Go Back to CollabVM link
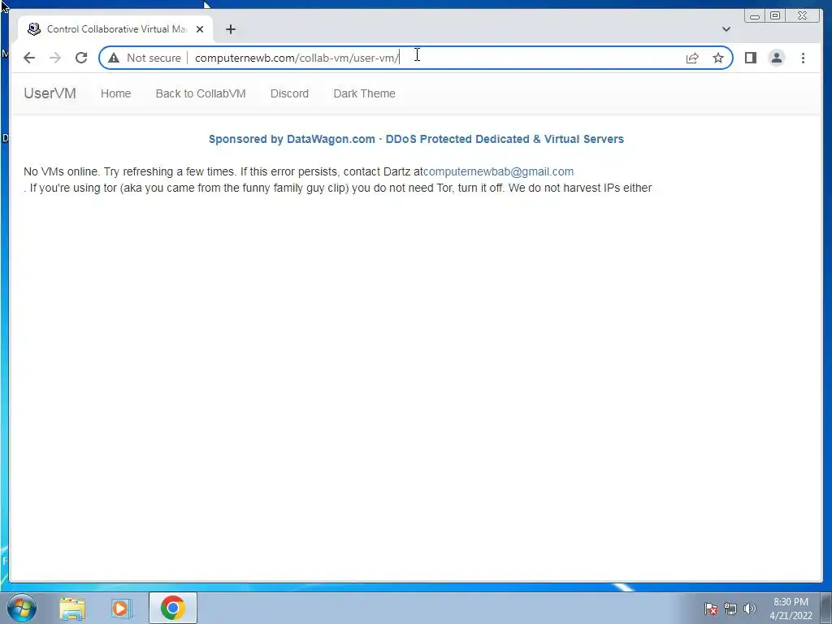The image size is (832, 624). [201, 93]
